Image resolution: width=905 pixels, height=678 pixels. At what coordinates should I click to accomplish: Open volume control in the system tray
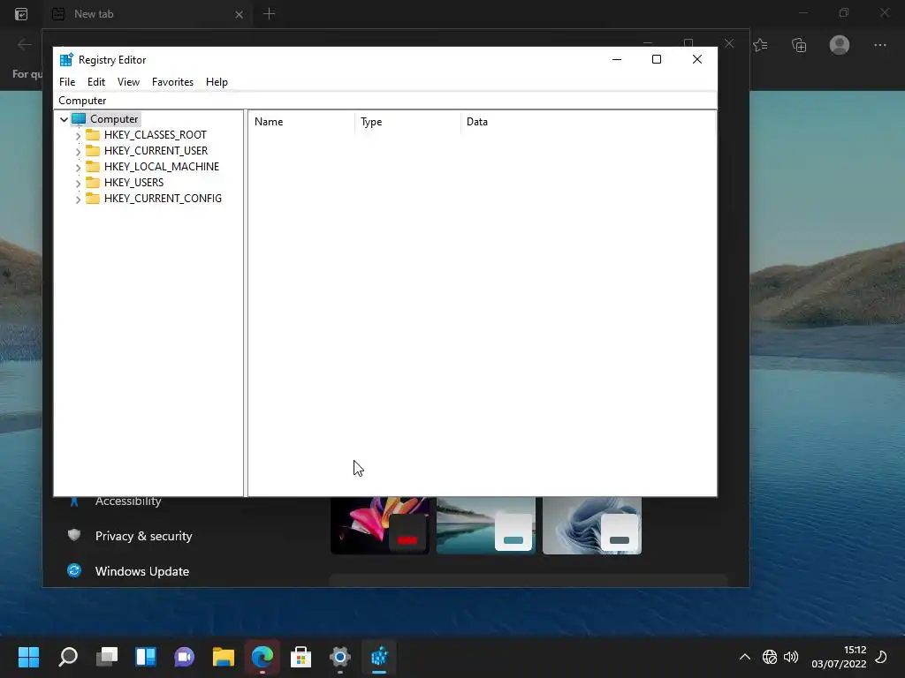(791, 657)
